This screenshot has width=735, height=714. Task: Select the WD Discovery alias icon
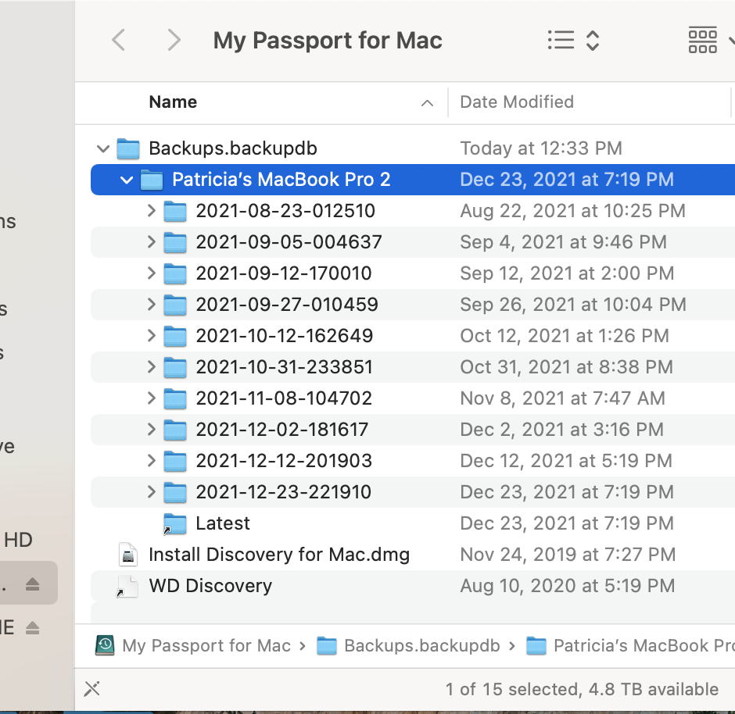coord(127,586)
